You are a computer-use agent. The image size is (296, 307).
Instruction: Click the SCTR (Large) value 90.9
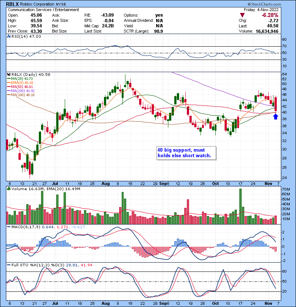pos(158,31)
